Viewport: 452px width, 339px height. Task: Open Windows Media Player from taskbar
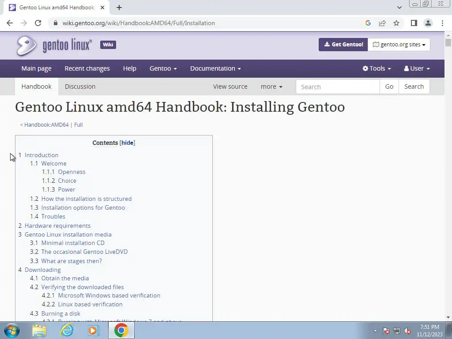point(93,330)
